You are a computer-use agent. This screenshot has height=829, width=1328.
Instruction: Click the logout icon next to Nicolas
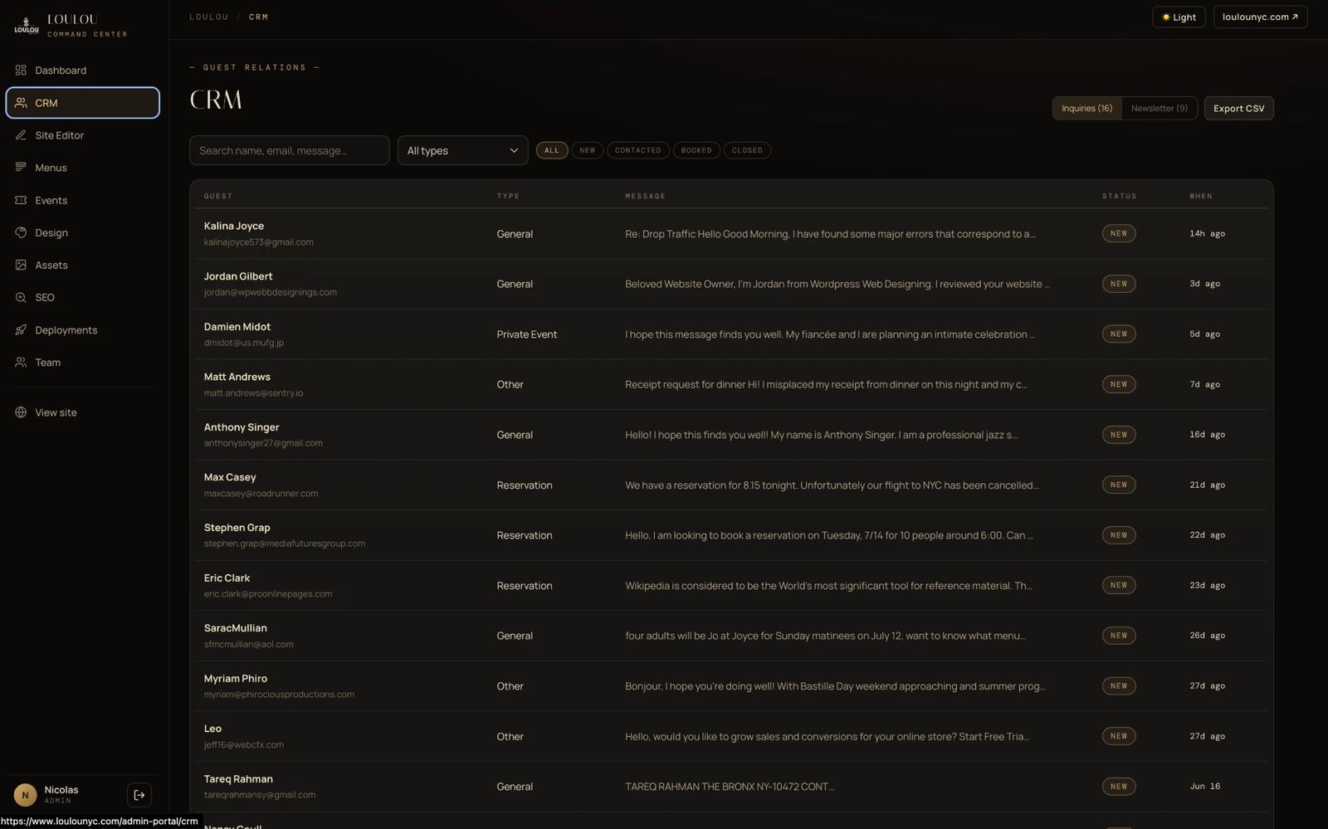click(x=139, y=795)
